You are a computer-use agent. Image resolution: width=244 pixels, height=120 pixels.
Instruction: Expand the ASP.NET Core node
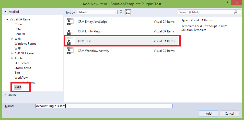point(12,53)
